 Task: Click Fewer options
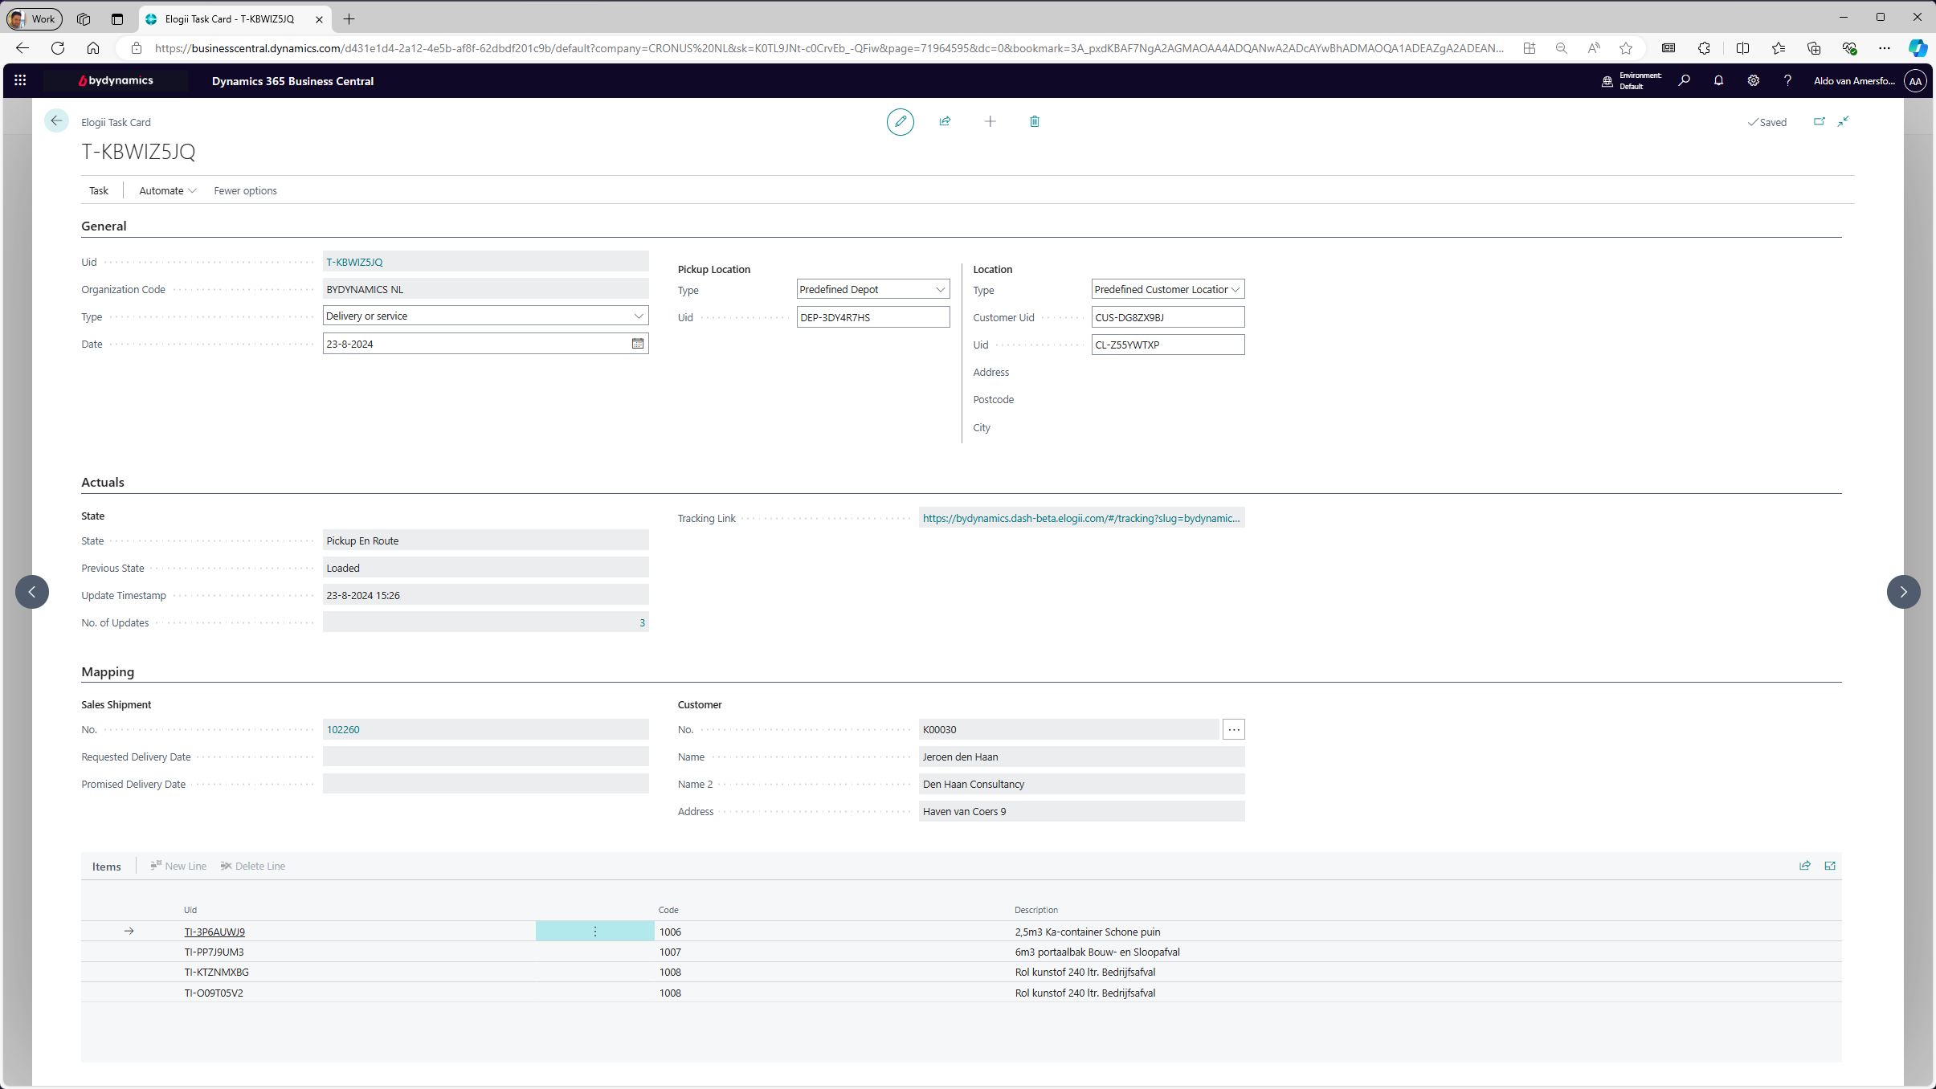(245, 190)
